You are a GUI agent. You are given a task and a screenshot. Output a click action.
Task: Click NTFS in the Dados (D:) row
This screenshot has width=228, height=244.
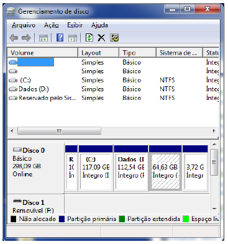tap(167, 89)
